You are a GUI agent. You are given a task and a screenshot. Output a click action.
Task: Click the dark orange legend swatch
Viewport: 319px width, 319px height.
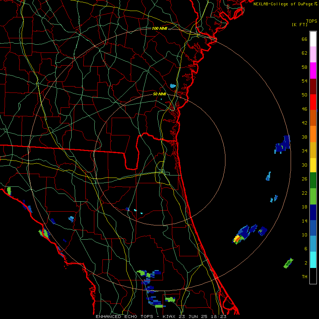coord(313,118)
